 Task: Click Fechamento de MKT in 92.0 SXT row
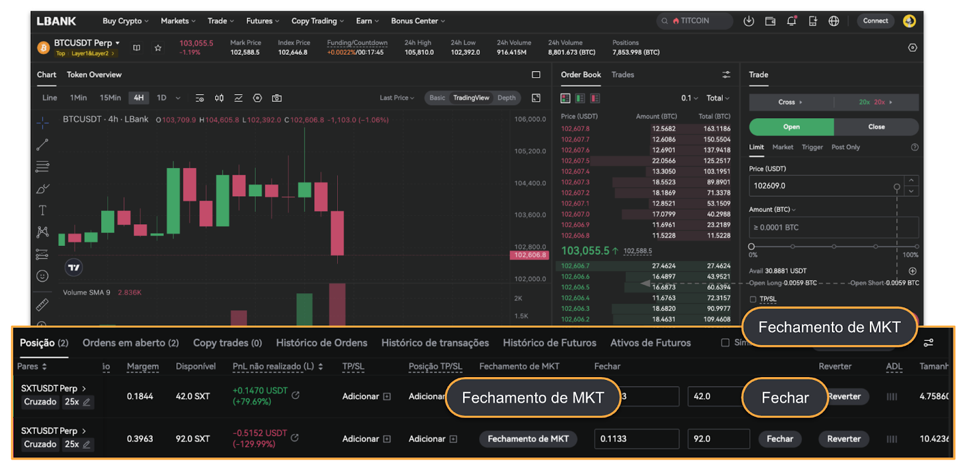tap(528, 439)
